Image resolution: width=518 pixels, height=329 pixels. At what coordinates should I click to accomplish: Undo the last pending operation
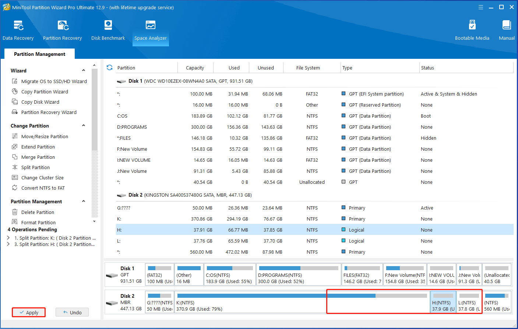72,312
